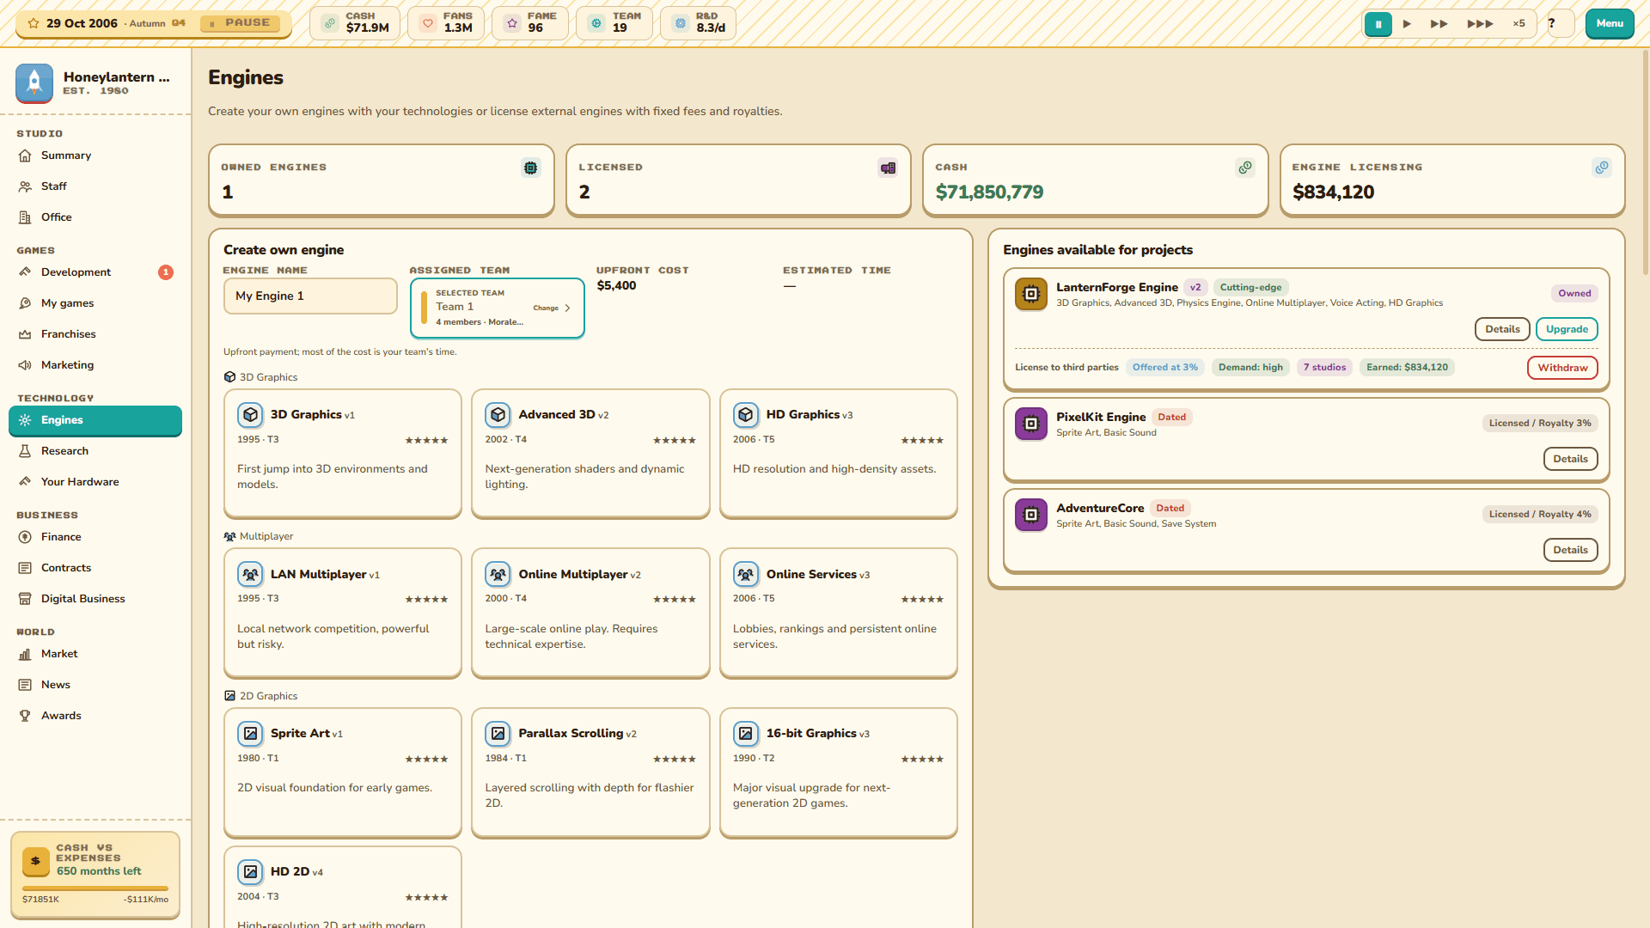Image resolution: width=1650 pixels, height=928 pixels.
Task: Navigate to Research
Action: click(95, 451)
